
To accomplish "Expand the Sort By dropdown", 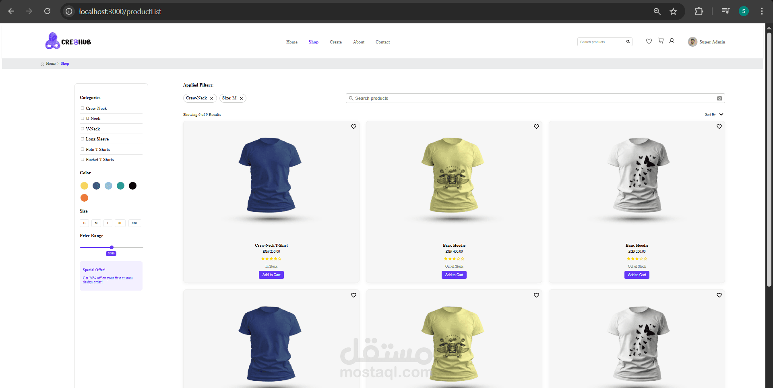I will [714, 114].
